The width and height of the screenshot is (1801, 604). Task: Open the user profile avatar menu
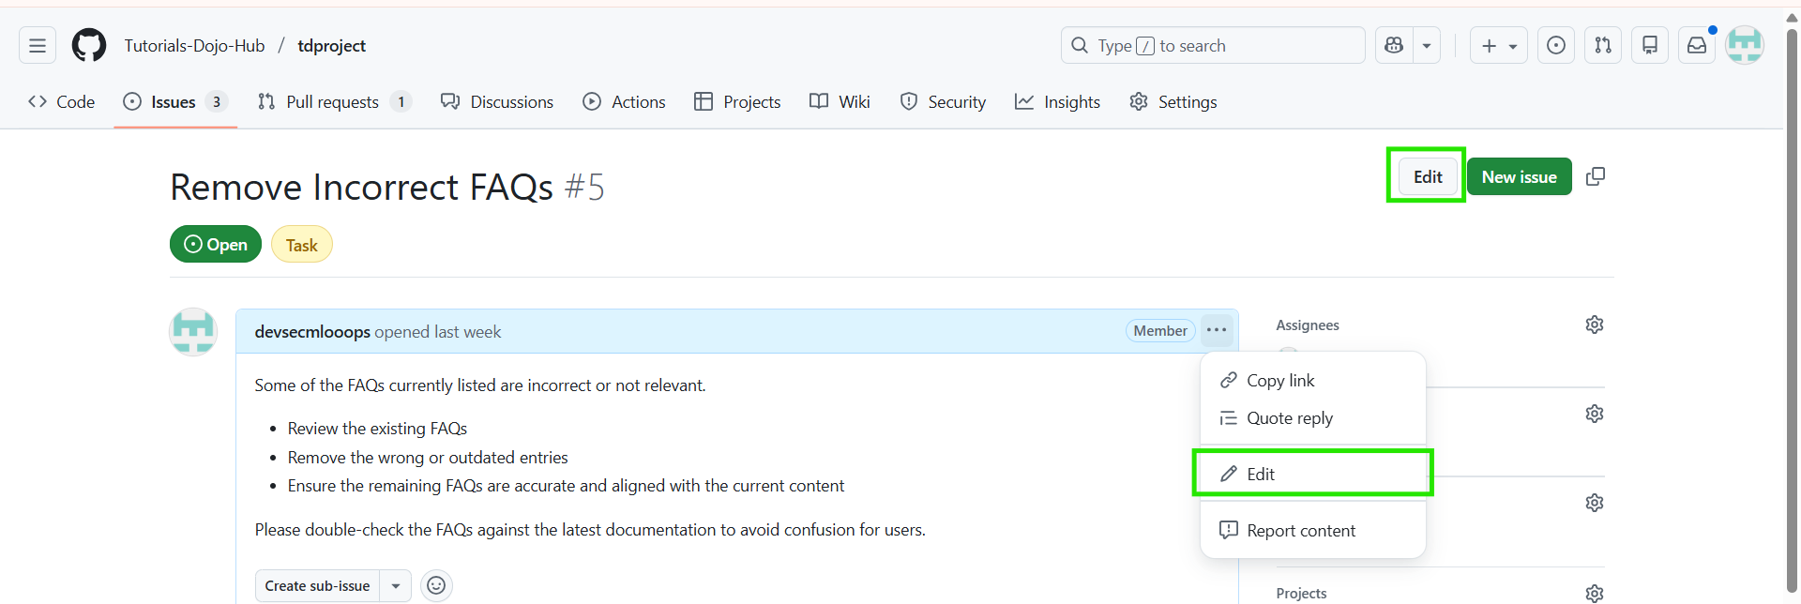click(x=1745, y=45)
